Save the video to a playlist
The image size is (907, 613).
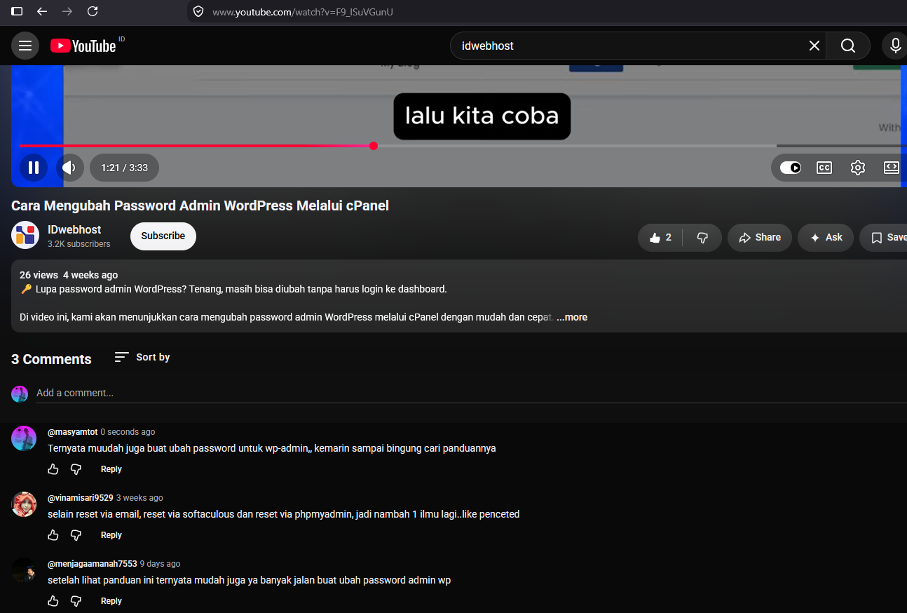coord(883,238)
